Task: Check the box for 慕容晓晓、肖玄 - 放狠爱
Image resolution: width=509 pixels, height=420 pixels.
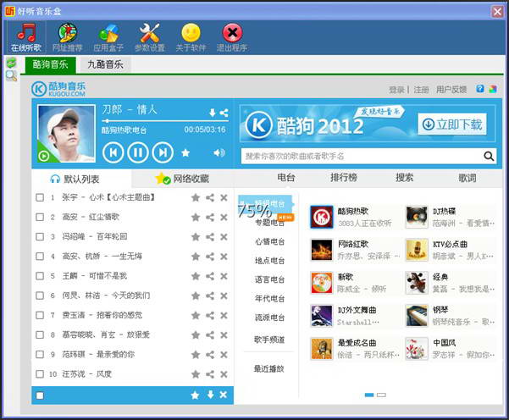Action: (x=40, y=334)
